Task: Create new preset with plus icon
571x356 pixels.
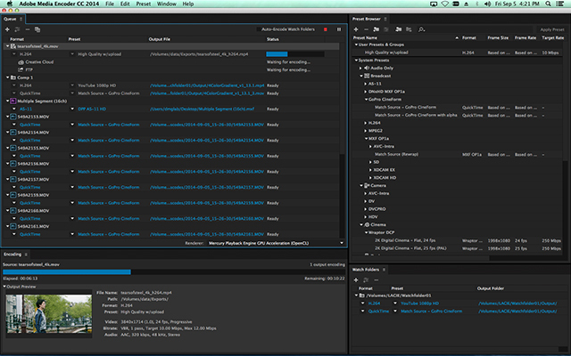Action: click(358, 28)
